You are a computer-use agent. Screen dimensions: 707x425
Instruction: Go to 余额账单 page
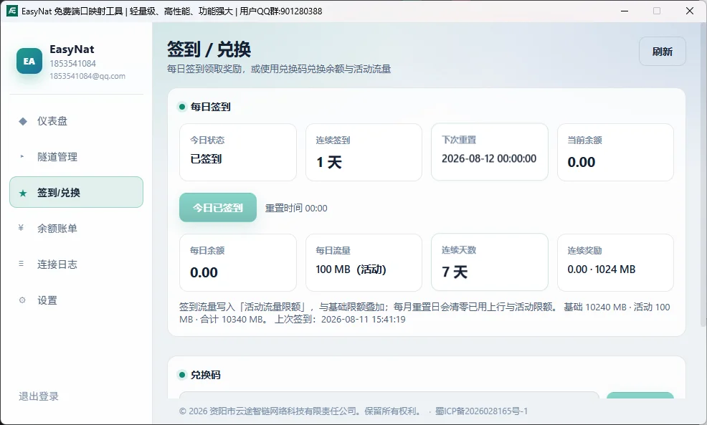pos(76,229)
